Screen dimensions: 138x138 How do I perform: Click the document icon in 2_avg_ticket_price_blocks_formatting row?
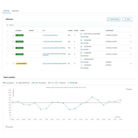[13, 48]
